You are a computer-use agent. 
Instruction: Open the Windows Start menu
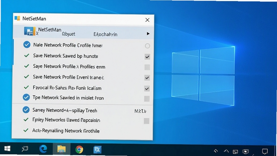(x=7, y=149)
